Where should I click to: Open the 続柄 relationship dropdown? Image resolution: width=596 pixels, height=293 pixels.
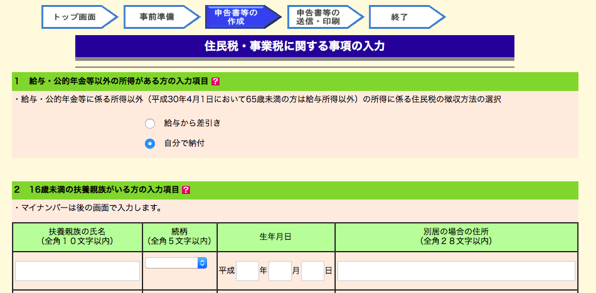tap(176, 263)
